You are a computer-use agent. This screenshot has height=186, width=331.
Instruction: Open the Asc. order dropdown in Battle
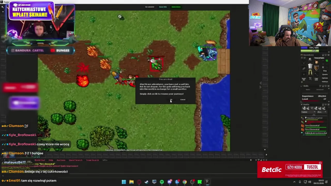(322, 112)
